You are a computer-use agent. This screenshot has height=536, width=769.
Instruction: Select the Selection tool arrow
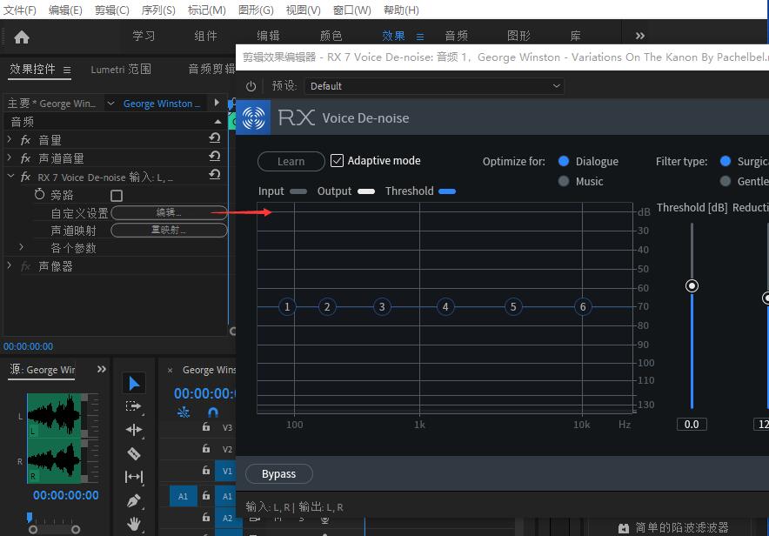[x=134, y=384]
